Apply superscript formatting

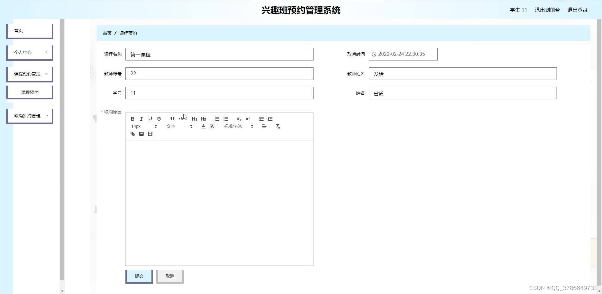[x=248, y=119]
